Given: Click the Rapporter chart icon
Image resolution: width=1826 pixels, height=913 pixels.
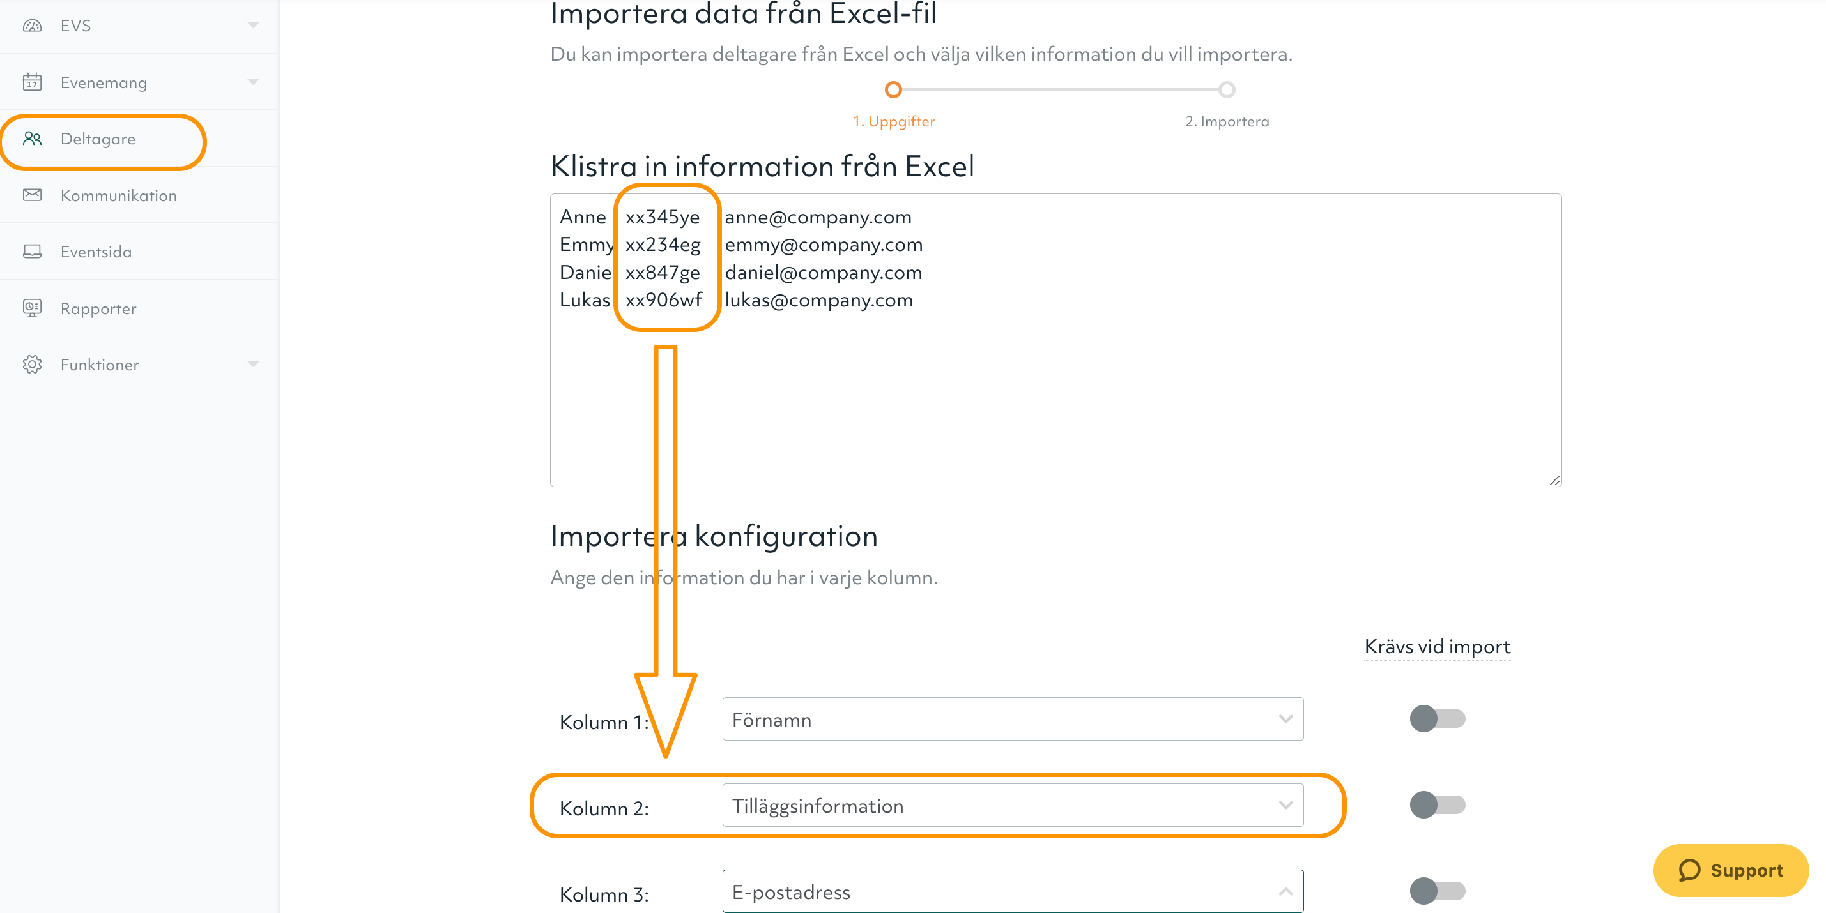Looking at the screenshot, I should [x=32, y=308].
